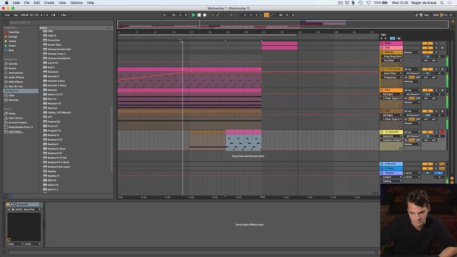
Task: Fold the PAD track
Action: point(382,90)
